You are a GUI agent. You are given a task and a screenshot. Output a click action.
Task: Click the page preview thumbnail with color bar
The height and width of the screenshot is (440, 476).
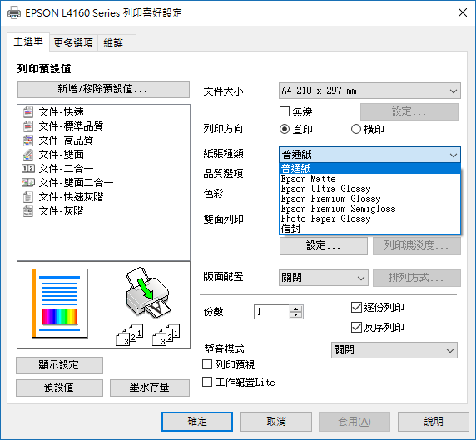pos(60,303)
